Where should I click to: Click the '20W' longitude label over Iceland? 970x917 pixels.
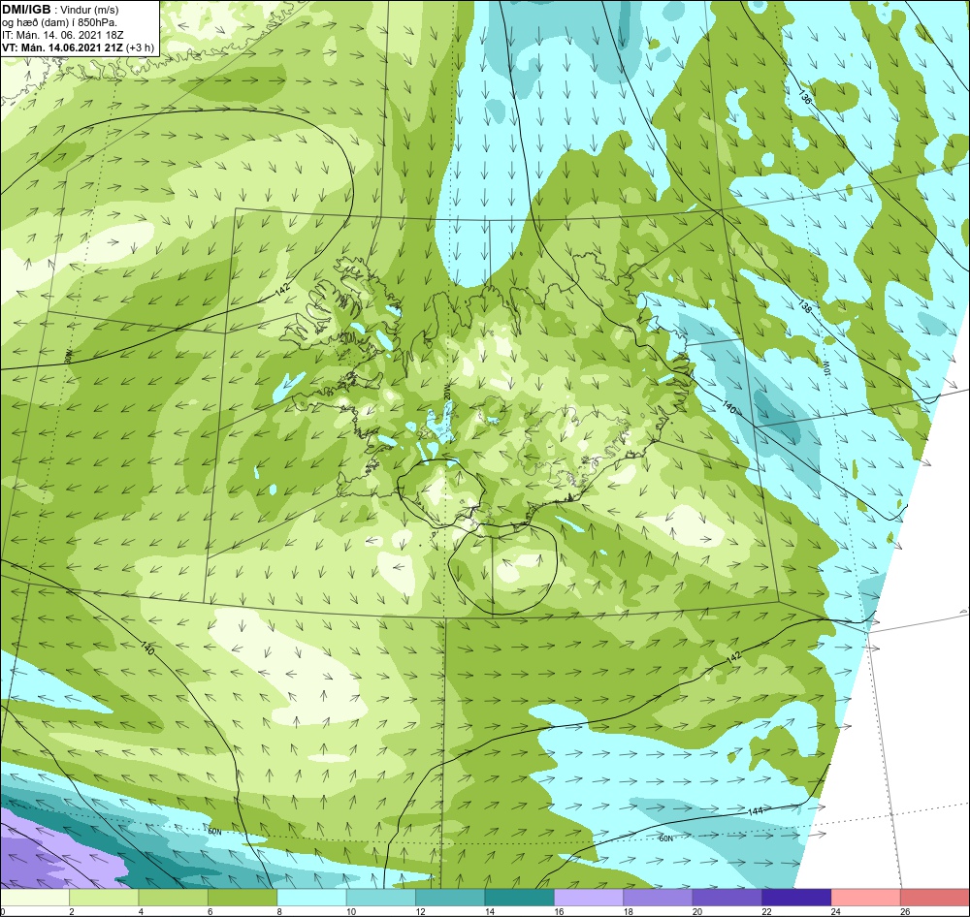pos(446,394)
